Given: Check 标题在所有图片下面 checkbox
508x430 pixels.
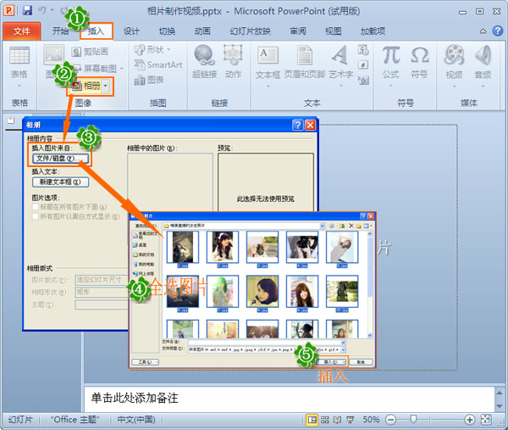Looking at the screenshot, I should pyautogui.click(x=36, y=207).
